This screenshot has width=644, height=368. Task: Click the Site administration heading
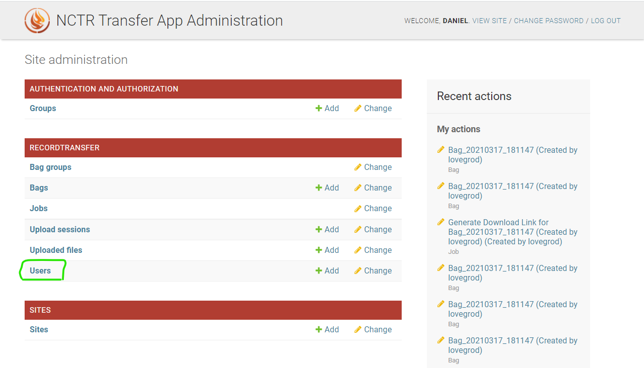click(76, 60)
